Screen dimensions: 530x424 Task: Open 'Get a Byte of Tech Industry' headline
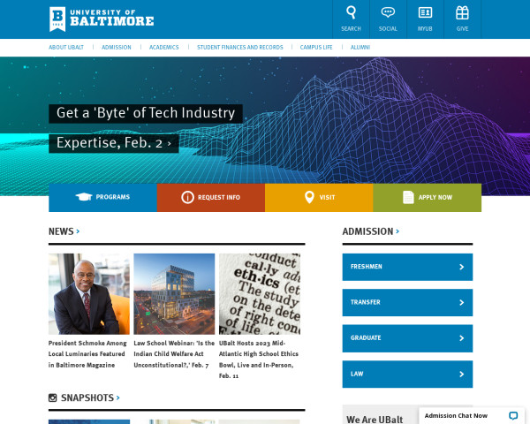[146, 113]
